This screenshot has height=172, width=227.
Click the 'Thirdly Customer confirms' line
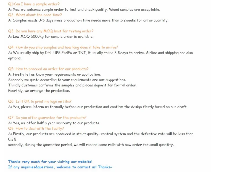(x=72, y=85)
